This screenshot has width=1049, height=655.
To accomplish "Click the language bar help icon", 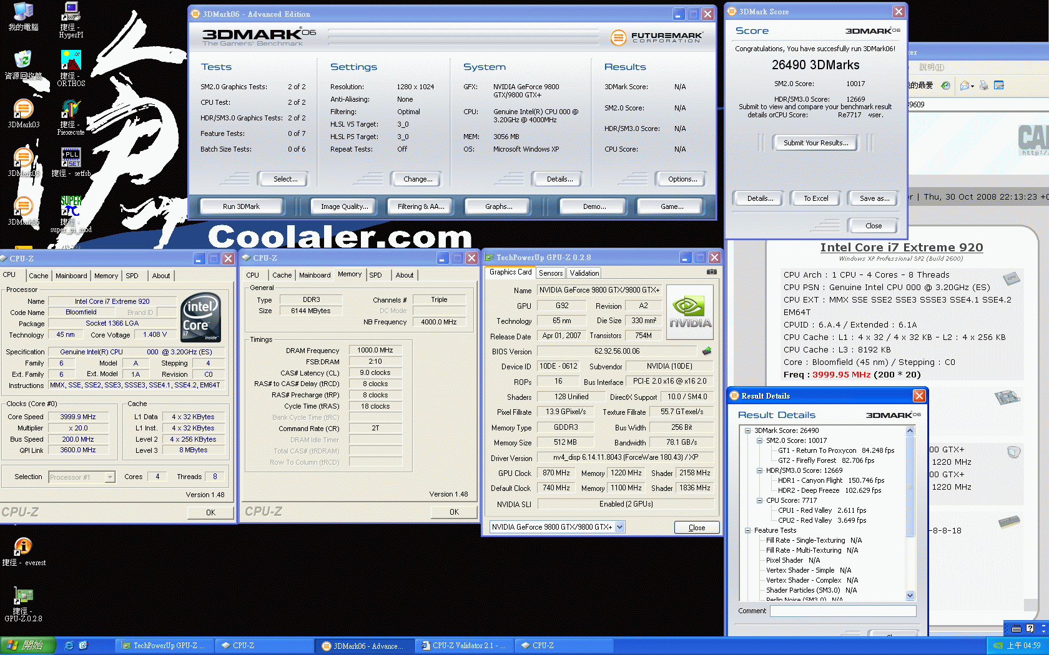I will pos(1030,628).
